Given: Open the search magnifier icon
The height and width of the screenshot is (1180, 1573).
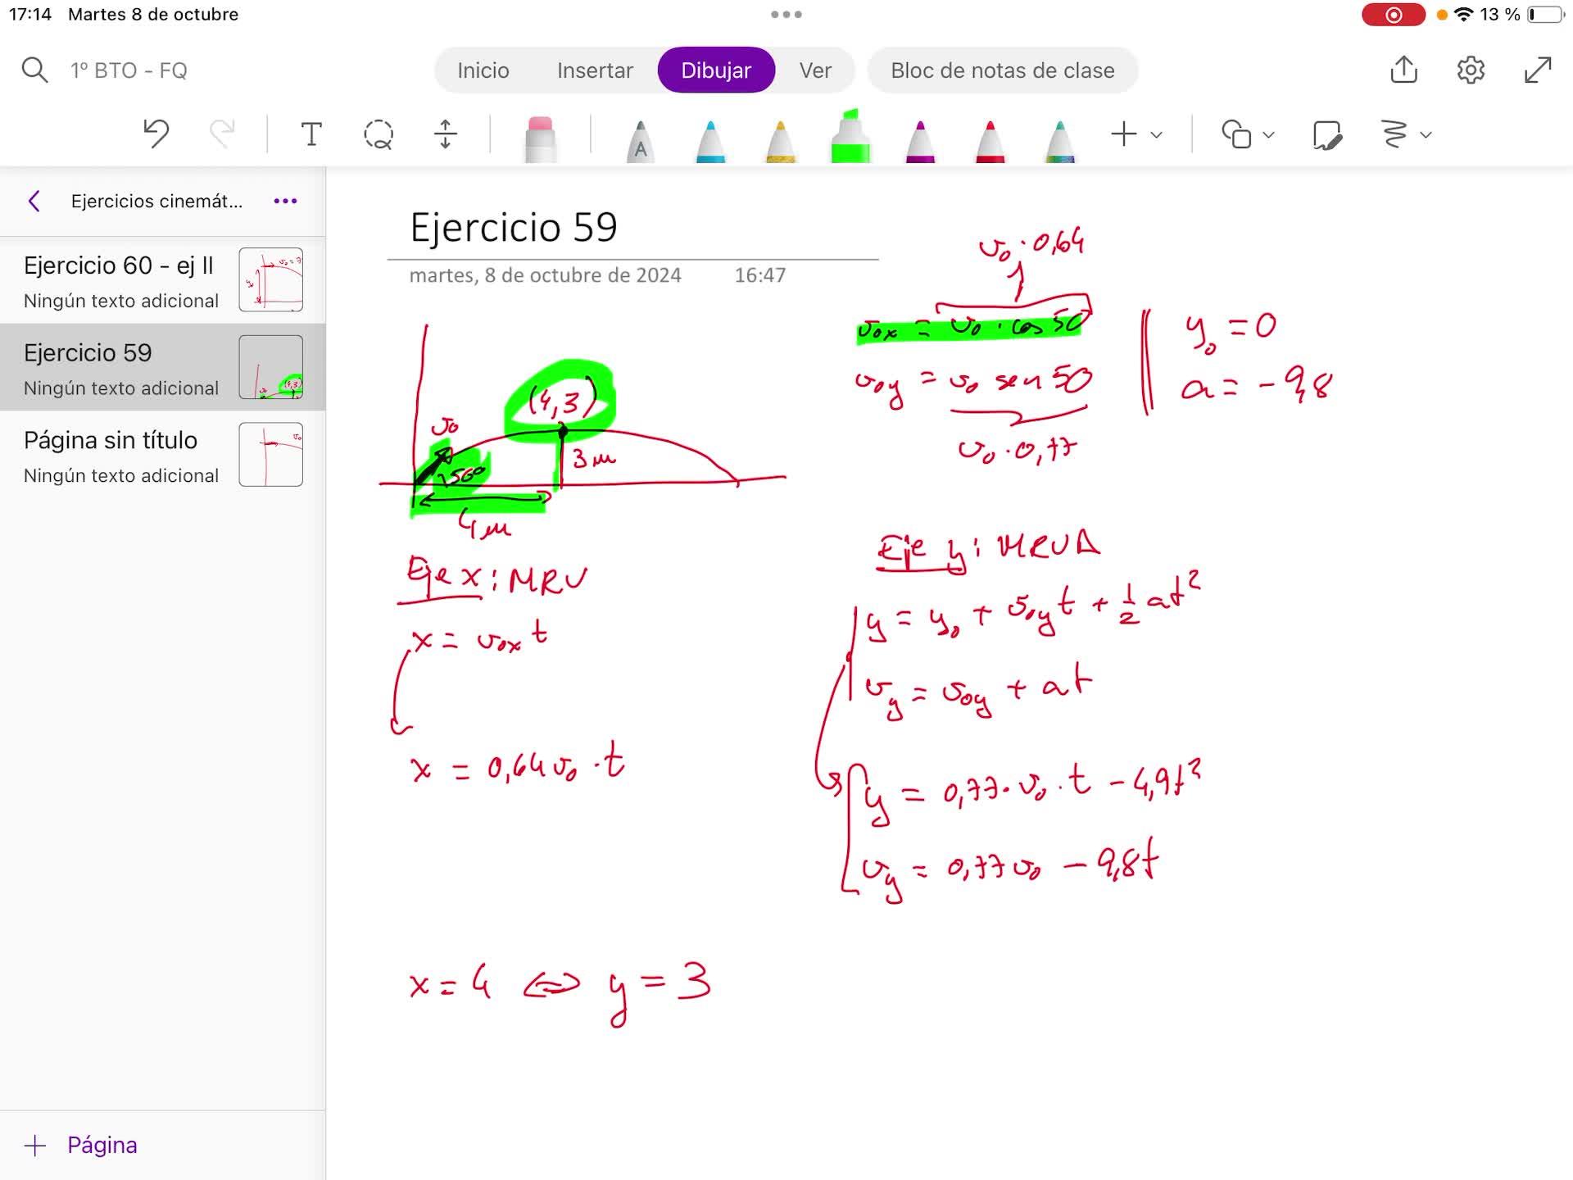Looking at the screenshot, I should click(x=34, y=70).
